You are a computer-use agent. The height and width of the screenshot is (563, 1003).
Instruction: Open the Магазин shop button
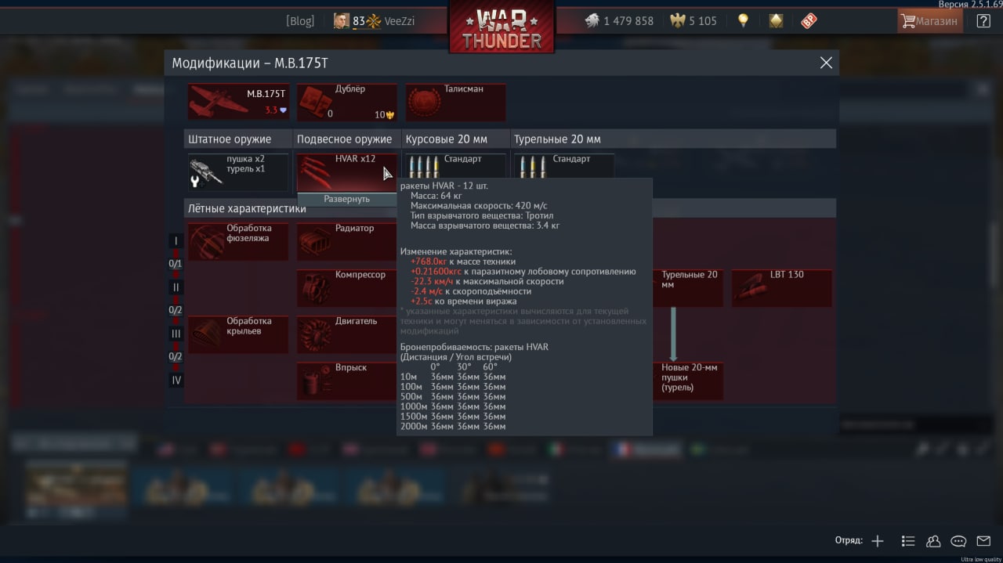tap(930, 21)
